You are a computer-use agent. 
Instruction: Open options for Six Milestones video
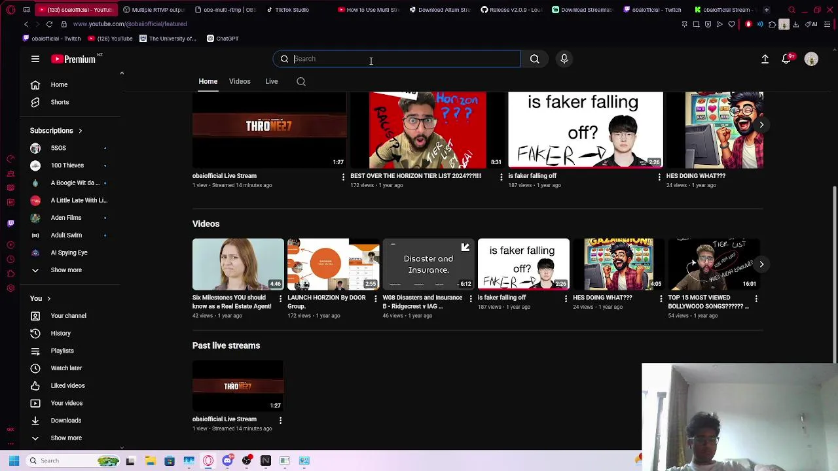point(280,298)
